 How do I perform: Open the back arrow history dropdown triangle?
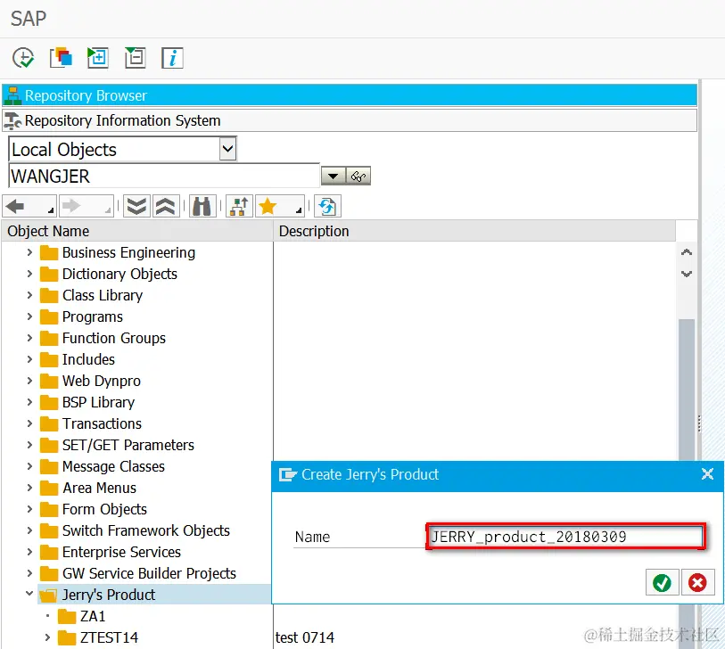(51, 210)
